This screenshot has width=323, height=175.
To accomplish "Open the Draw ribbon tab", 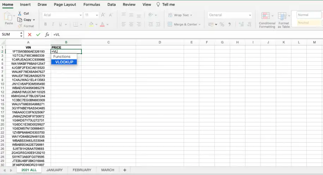I will (x=42, y=5).
